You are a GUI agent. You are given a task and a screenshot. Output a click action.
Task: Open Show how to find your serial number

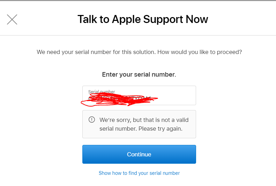click(x=139, y=173)
